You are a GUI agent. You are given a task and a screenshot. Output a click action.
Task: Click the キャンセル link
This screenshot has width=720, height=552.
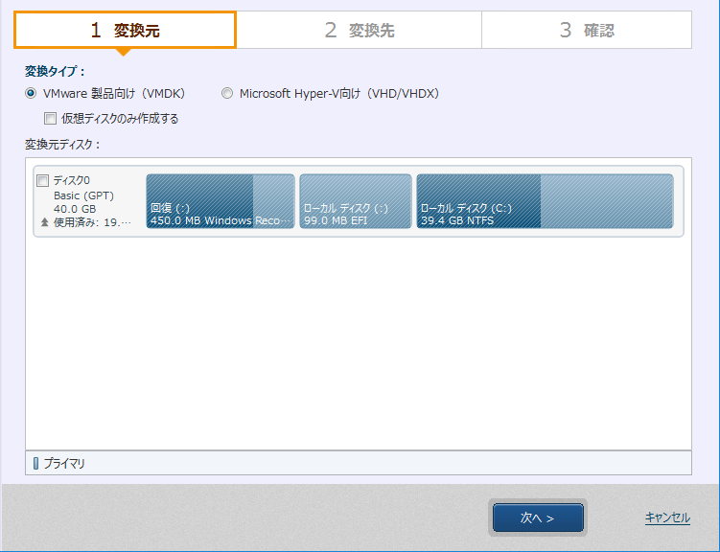click(666, 517)
